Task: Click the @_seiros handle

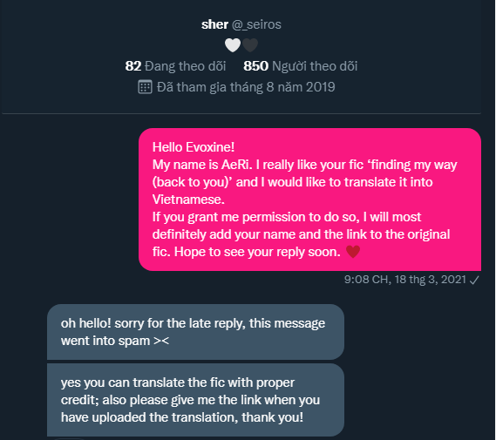Action: [x=256, y=24]
